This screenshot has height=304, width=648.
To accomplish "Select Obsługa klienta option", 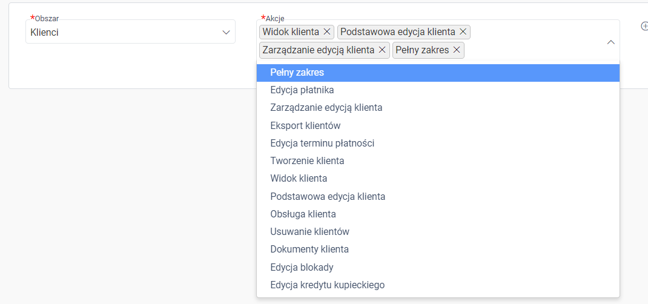I will pyautogui.click(x=438, y=214).
